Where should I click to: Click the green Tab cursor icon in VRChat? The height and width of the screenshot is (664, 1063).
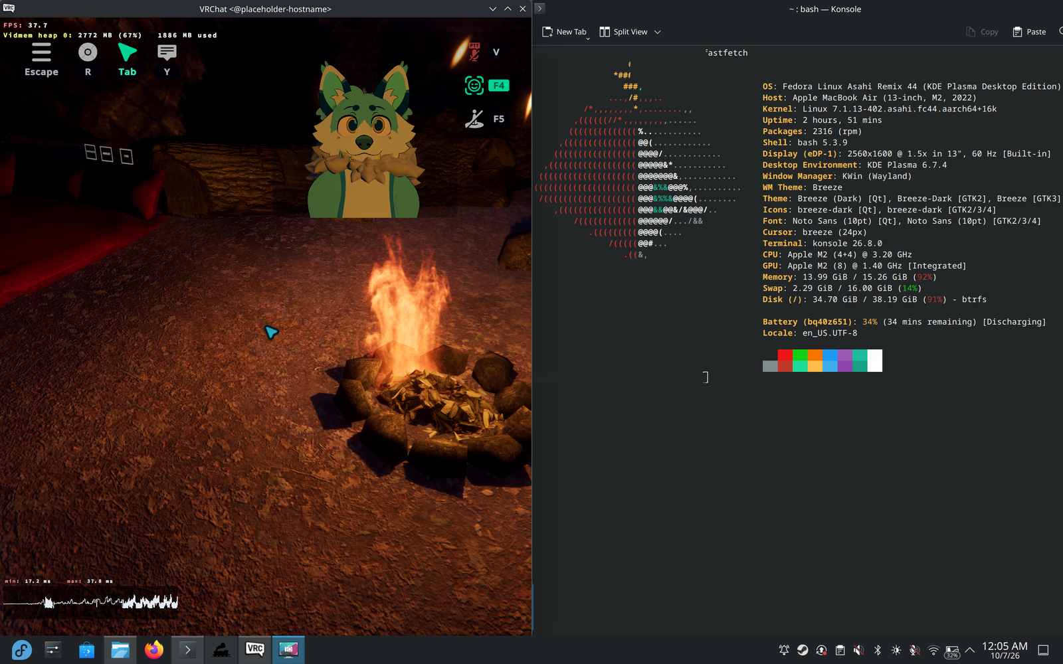[127, 52]
